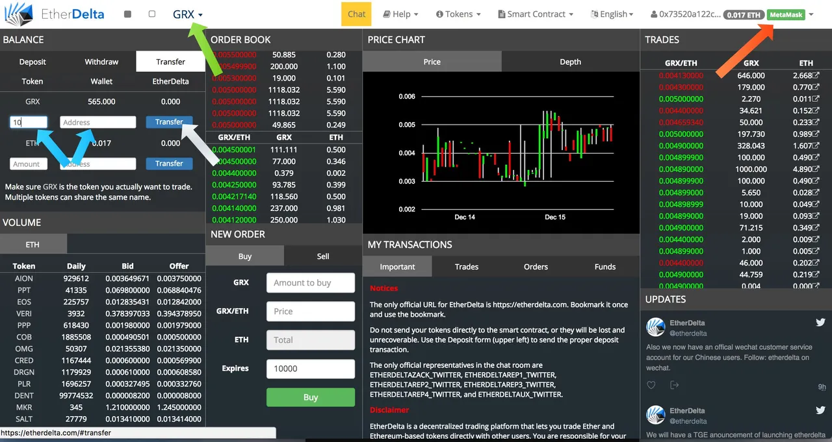
Task: Show the Depth chart tab
Action: coord(570,62)
